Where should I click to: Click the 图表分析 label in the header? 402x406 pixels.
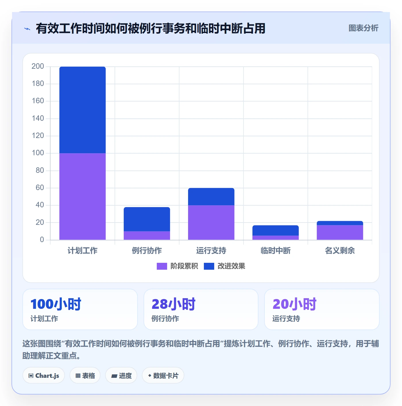364,28
